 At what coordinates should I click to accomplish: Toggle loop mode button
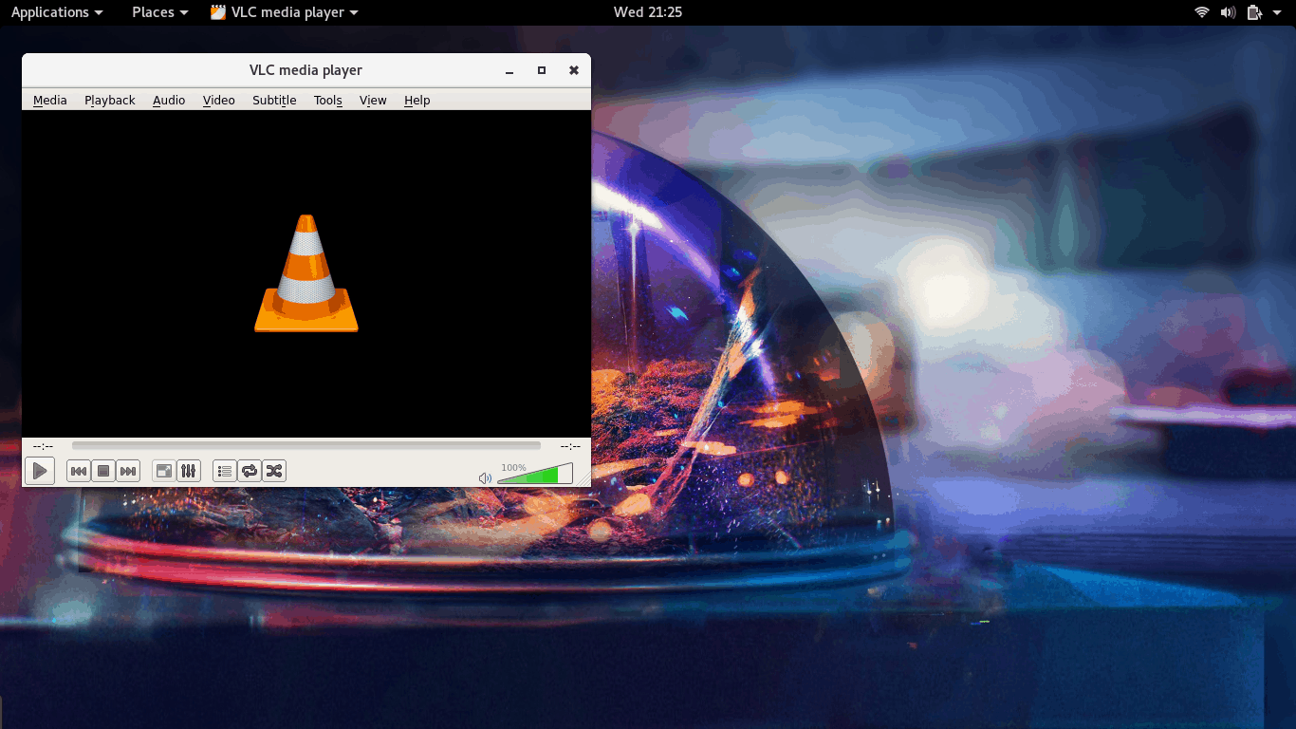pos(250,471)
